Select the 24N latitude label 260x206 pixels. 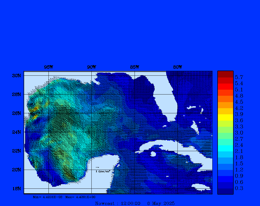pyautogui.click(x=16, y=132)
